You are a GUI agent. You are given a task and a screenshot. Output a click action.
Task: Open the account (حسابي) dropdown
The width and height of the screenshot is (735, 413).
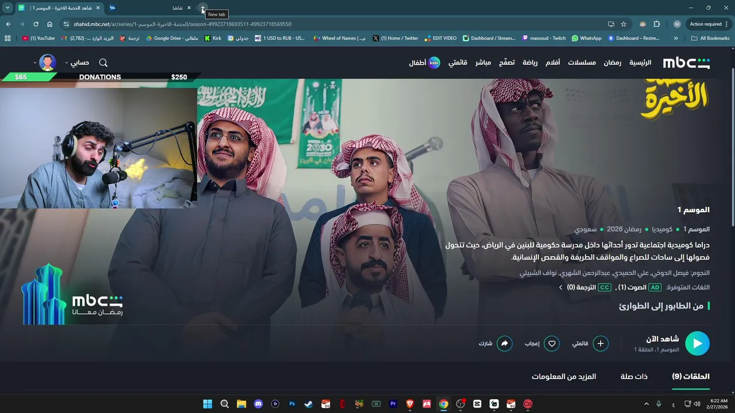point(77,63)
